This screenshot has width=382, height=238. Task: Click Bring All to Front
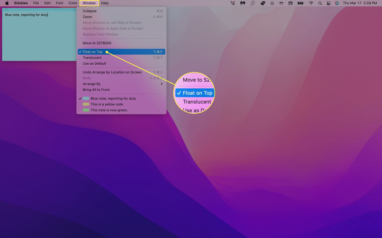(96, 90)
